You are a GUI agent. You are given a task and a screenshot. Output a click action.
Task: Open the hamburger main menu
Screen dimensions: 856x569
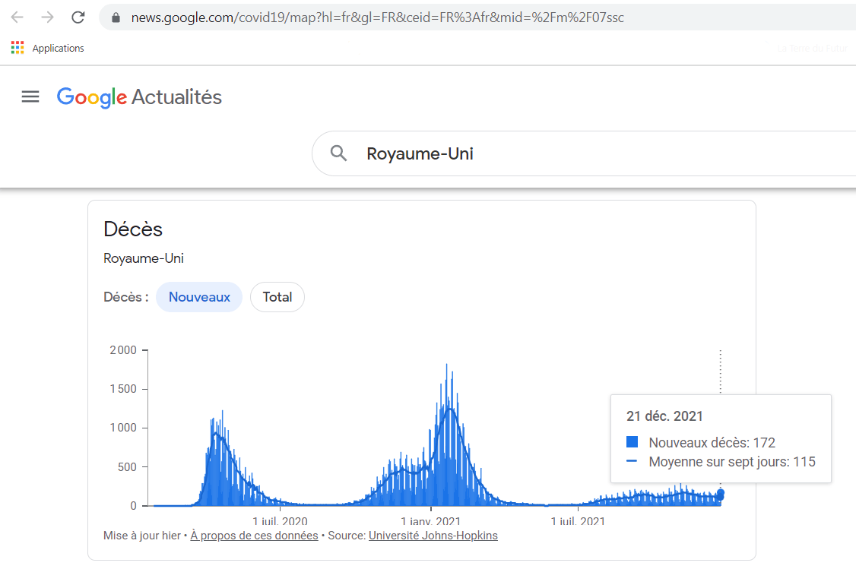tap(30, 96)
